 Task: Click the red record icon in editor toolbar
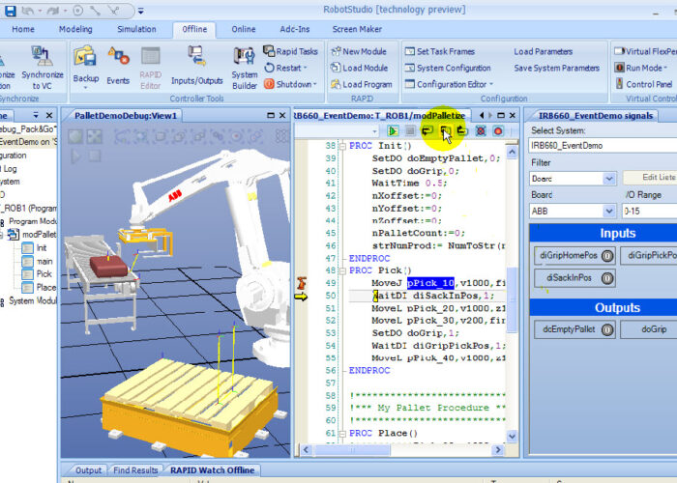coord(499,130)
